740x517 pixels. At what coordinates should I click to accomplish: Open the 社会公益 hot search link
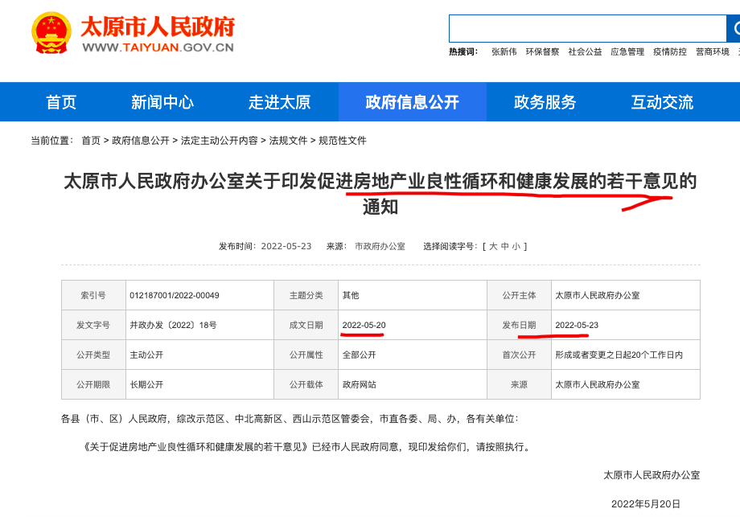pos(585,52)
